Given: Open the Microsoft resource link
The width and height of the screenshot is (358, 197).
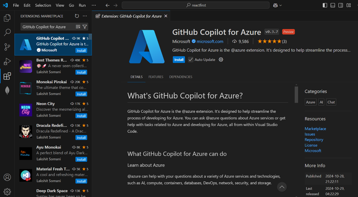Looking at the screenshot, I should tap(313, 151).
